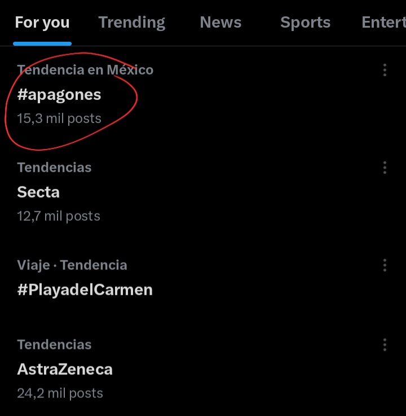Go to the Sports tab

pyautogui.click(x=305, y=23)
